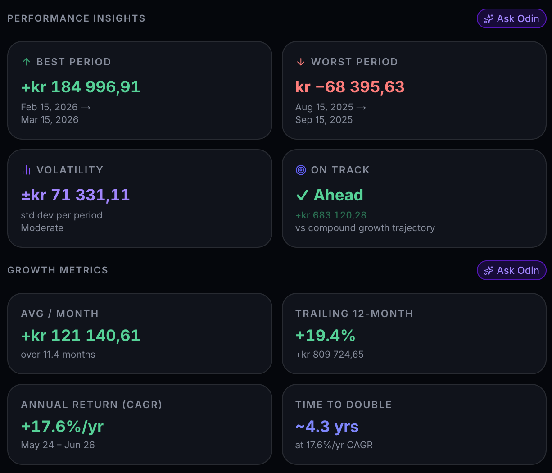Click the Performance Insights heading
The width and height of the screenshot is (552, 473).
coord(76,18)
